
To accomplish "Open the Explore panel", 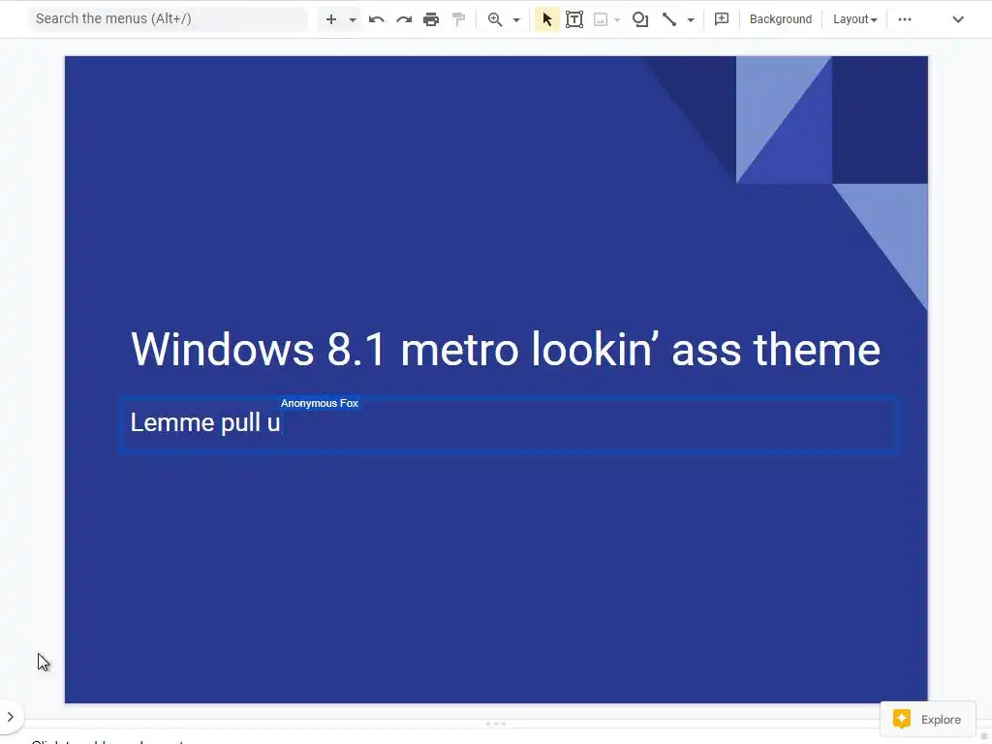I will 927,720.
